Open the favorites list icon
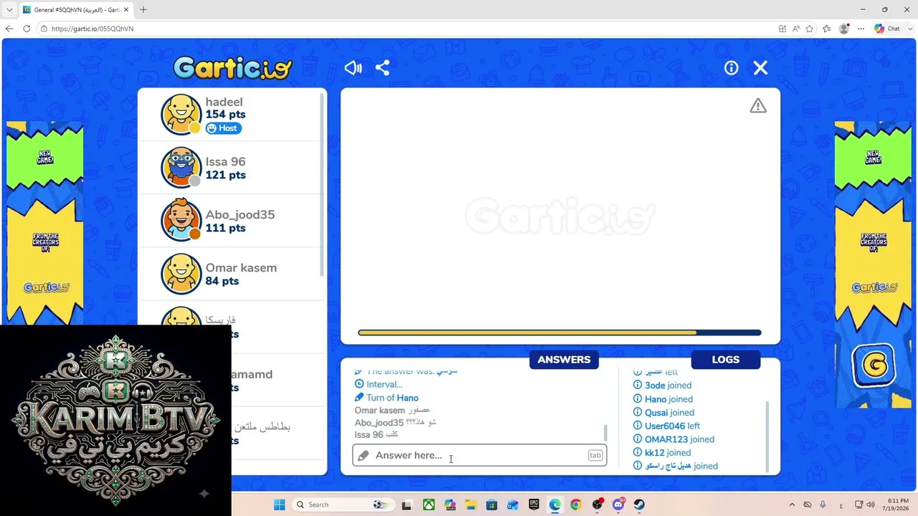Viewport: 918px width, 516px height. coord(827,29)
